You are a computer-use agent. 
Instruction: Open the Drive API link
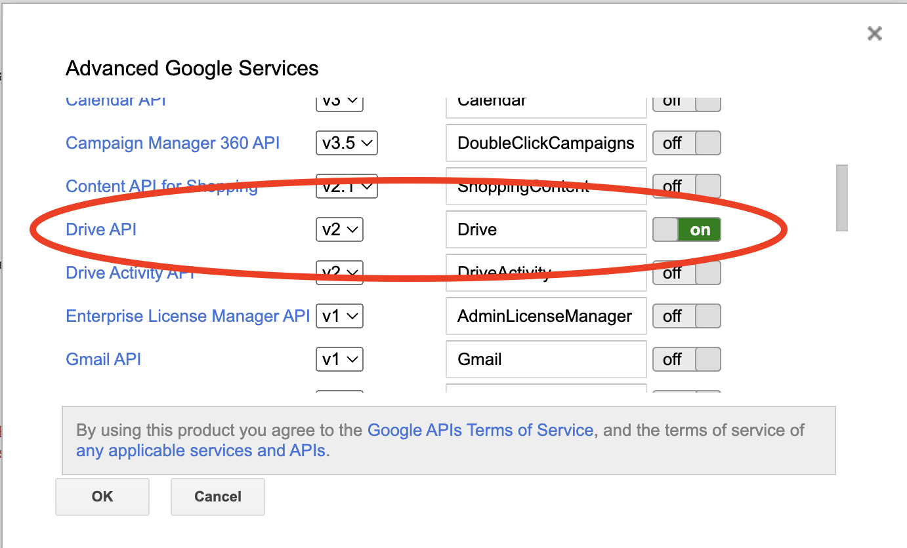pyautogui.click(x=101, y=229)
